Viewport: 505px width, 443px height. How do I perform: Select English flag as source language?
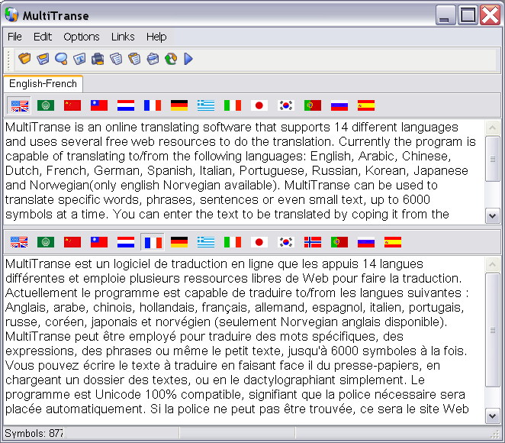pyautogui.click(x=19, y=105)
